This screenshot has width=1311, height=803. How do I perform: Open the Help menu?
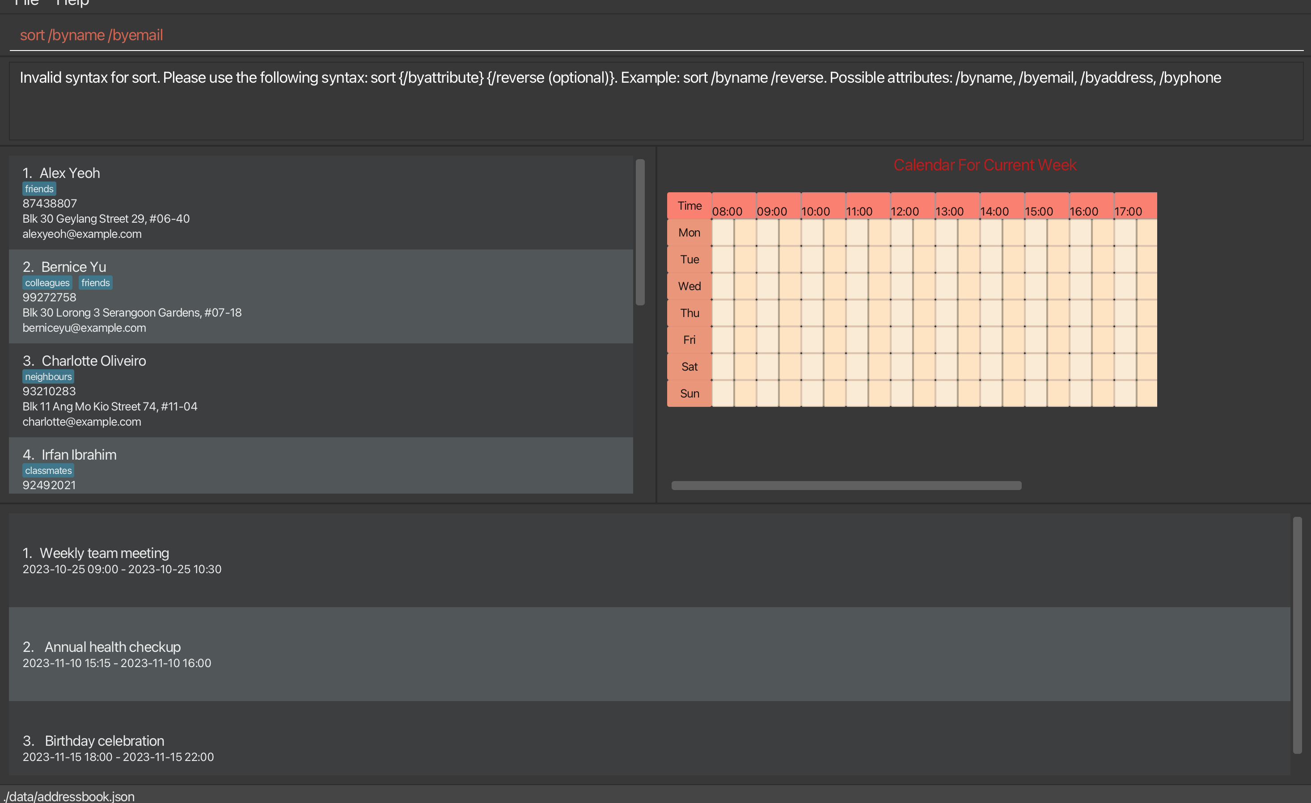pyautogui.click(x=72, y=3)
